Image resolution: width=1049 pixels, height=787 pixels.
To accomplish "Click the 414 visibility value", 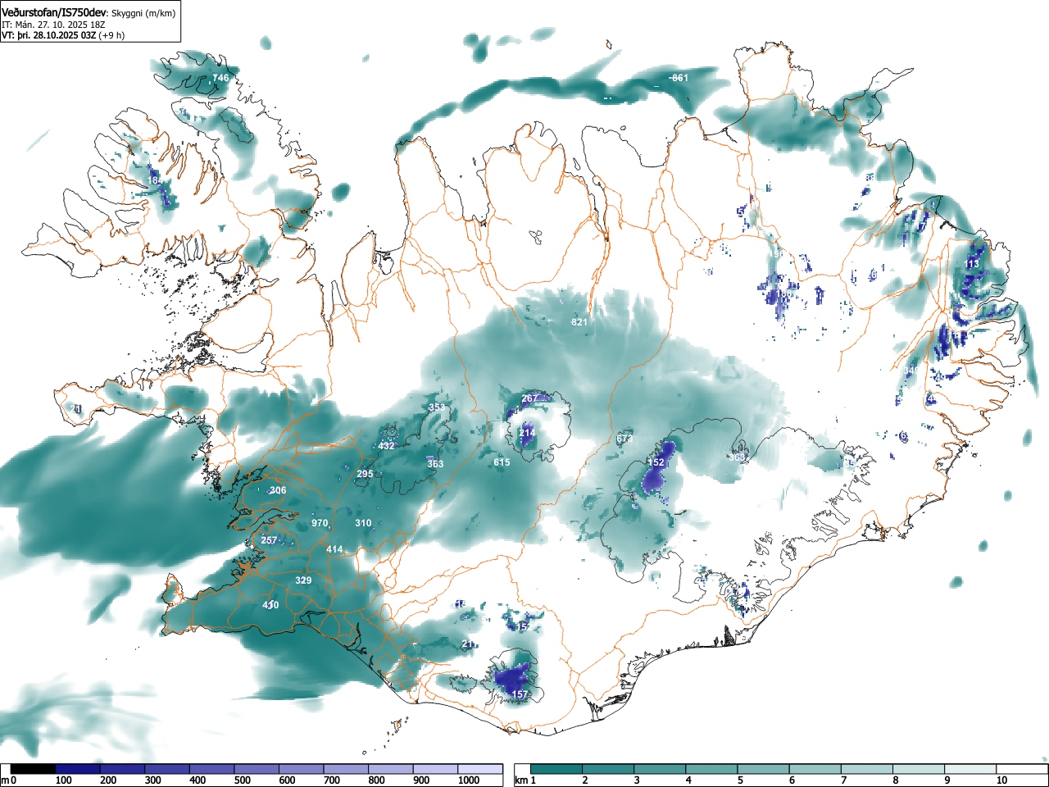I will click(x=334, y=549).
